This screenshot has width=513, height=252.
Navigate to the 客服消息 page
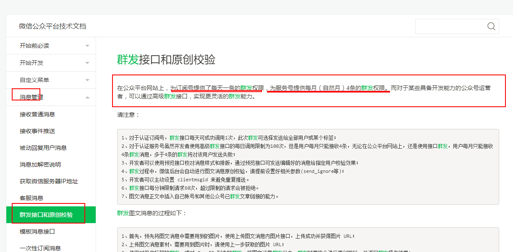[31, 198]
